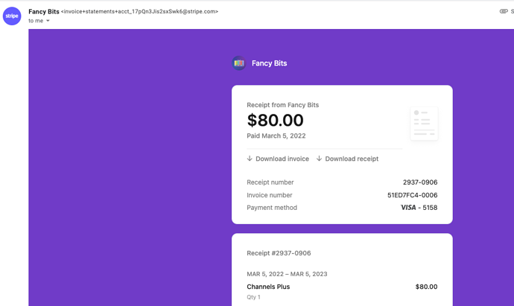
Task: Click the Stripe sender avatar
Action: 12,16
